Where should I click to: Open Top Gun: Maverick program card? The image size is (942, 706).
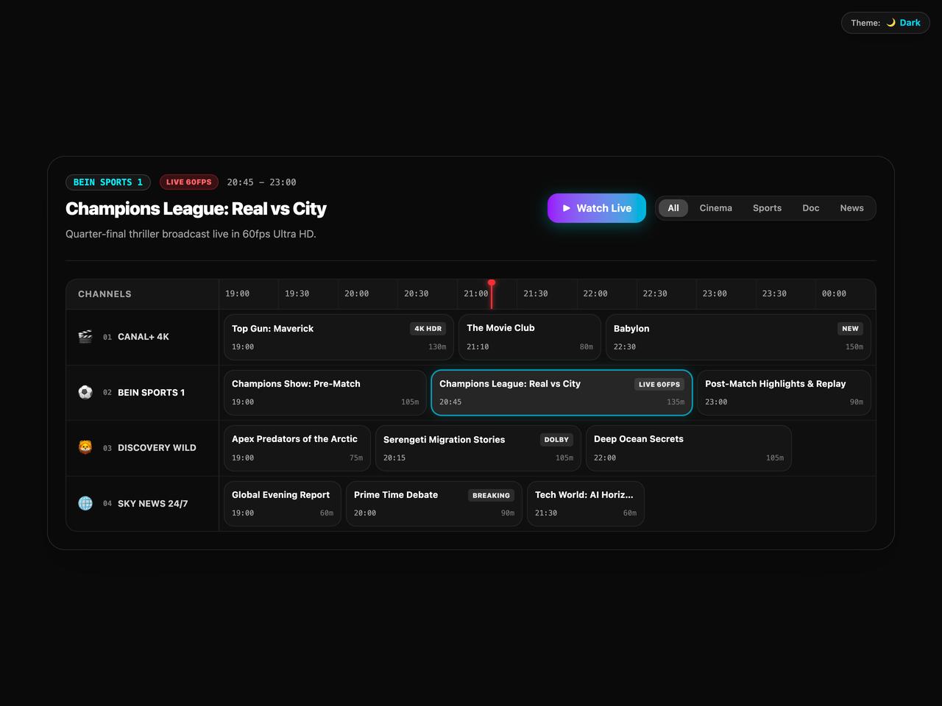pyautogui.click(x=339, y=337)
